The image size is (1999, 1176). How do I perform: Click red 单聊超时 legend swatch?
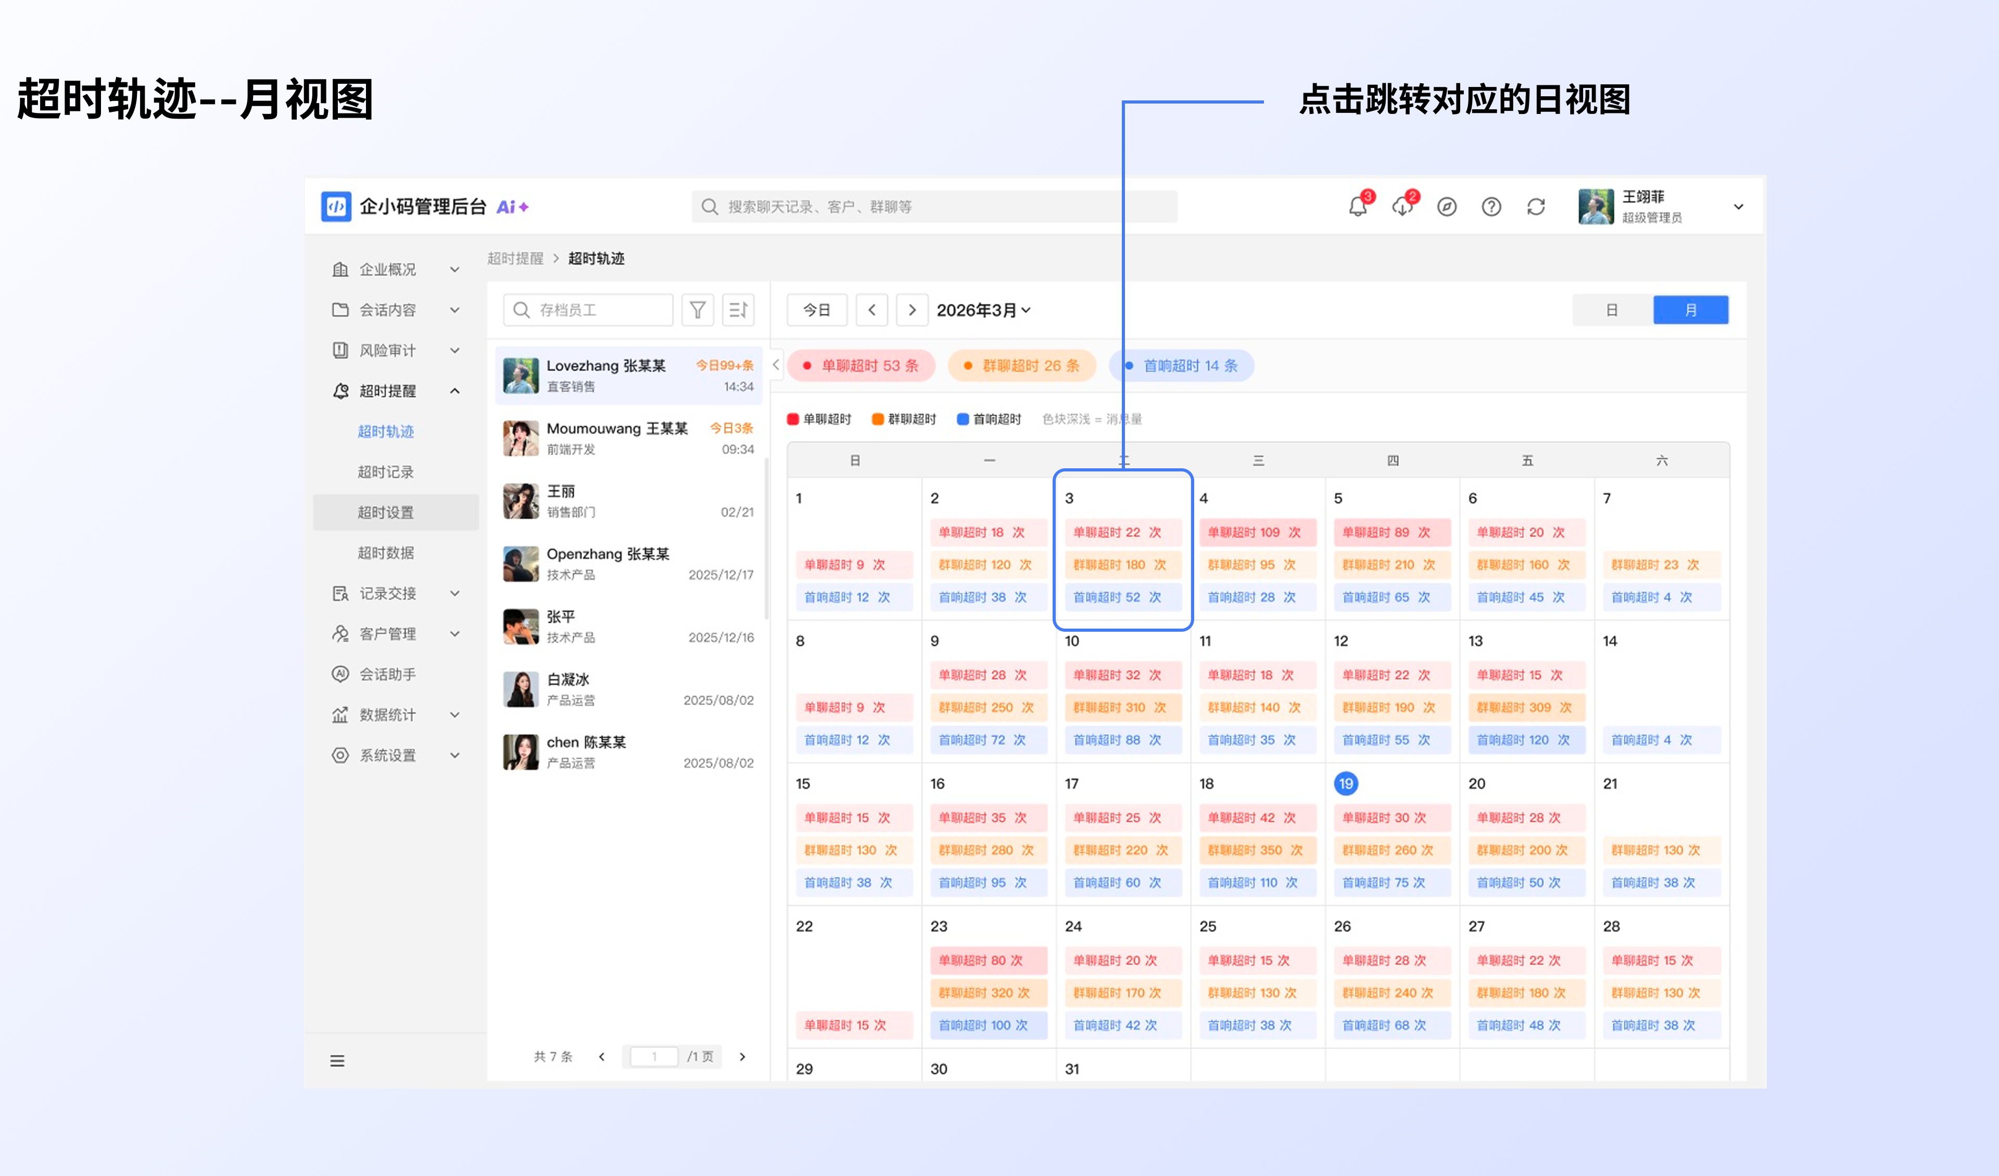792,419
